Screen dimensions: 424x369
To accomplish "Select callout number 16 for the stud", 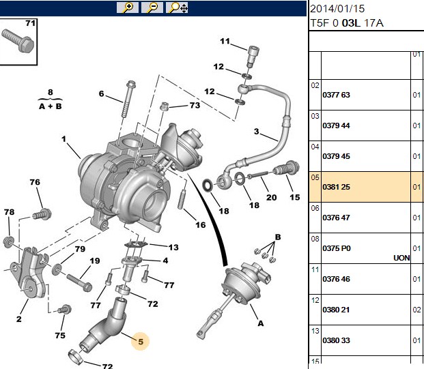I will (x=201, y=225).
